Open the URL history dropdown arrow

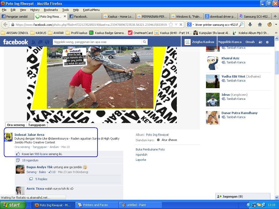[176, 25]
